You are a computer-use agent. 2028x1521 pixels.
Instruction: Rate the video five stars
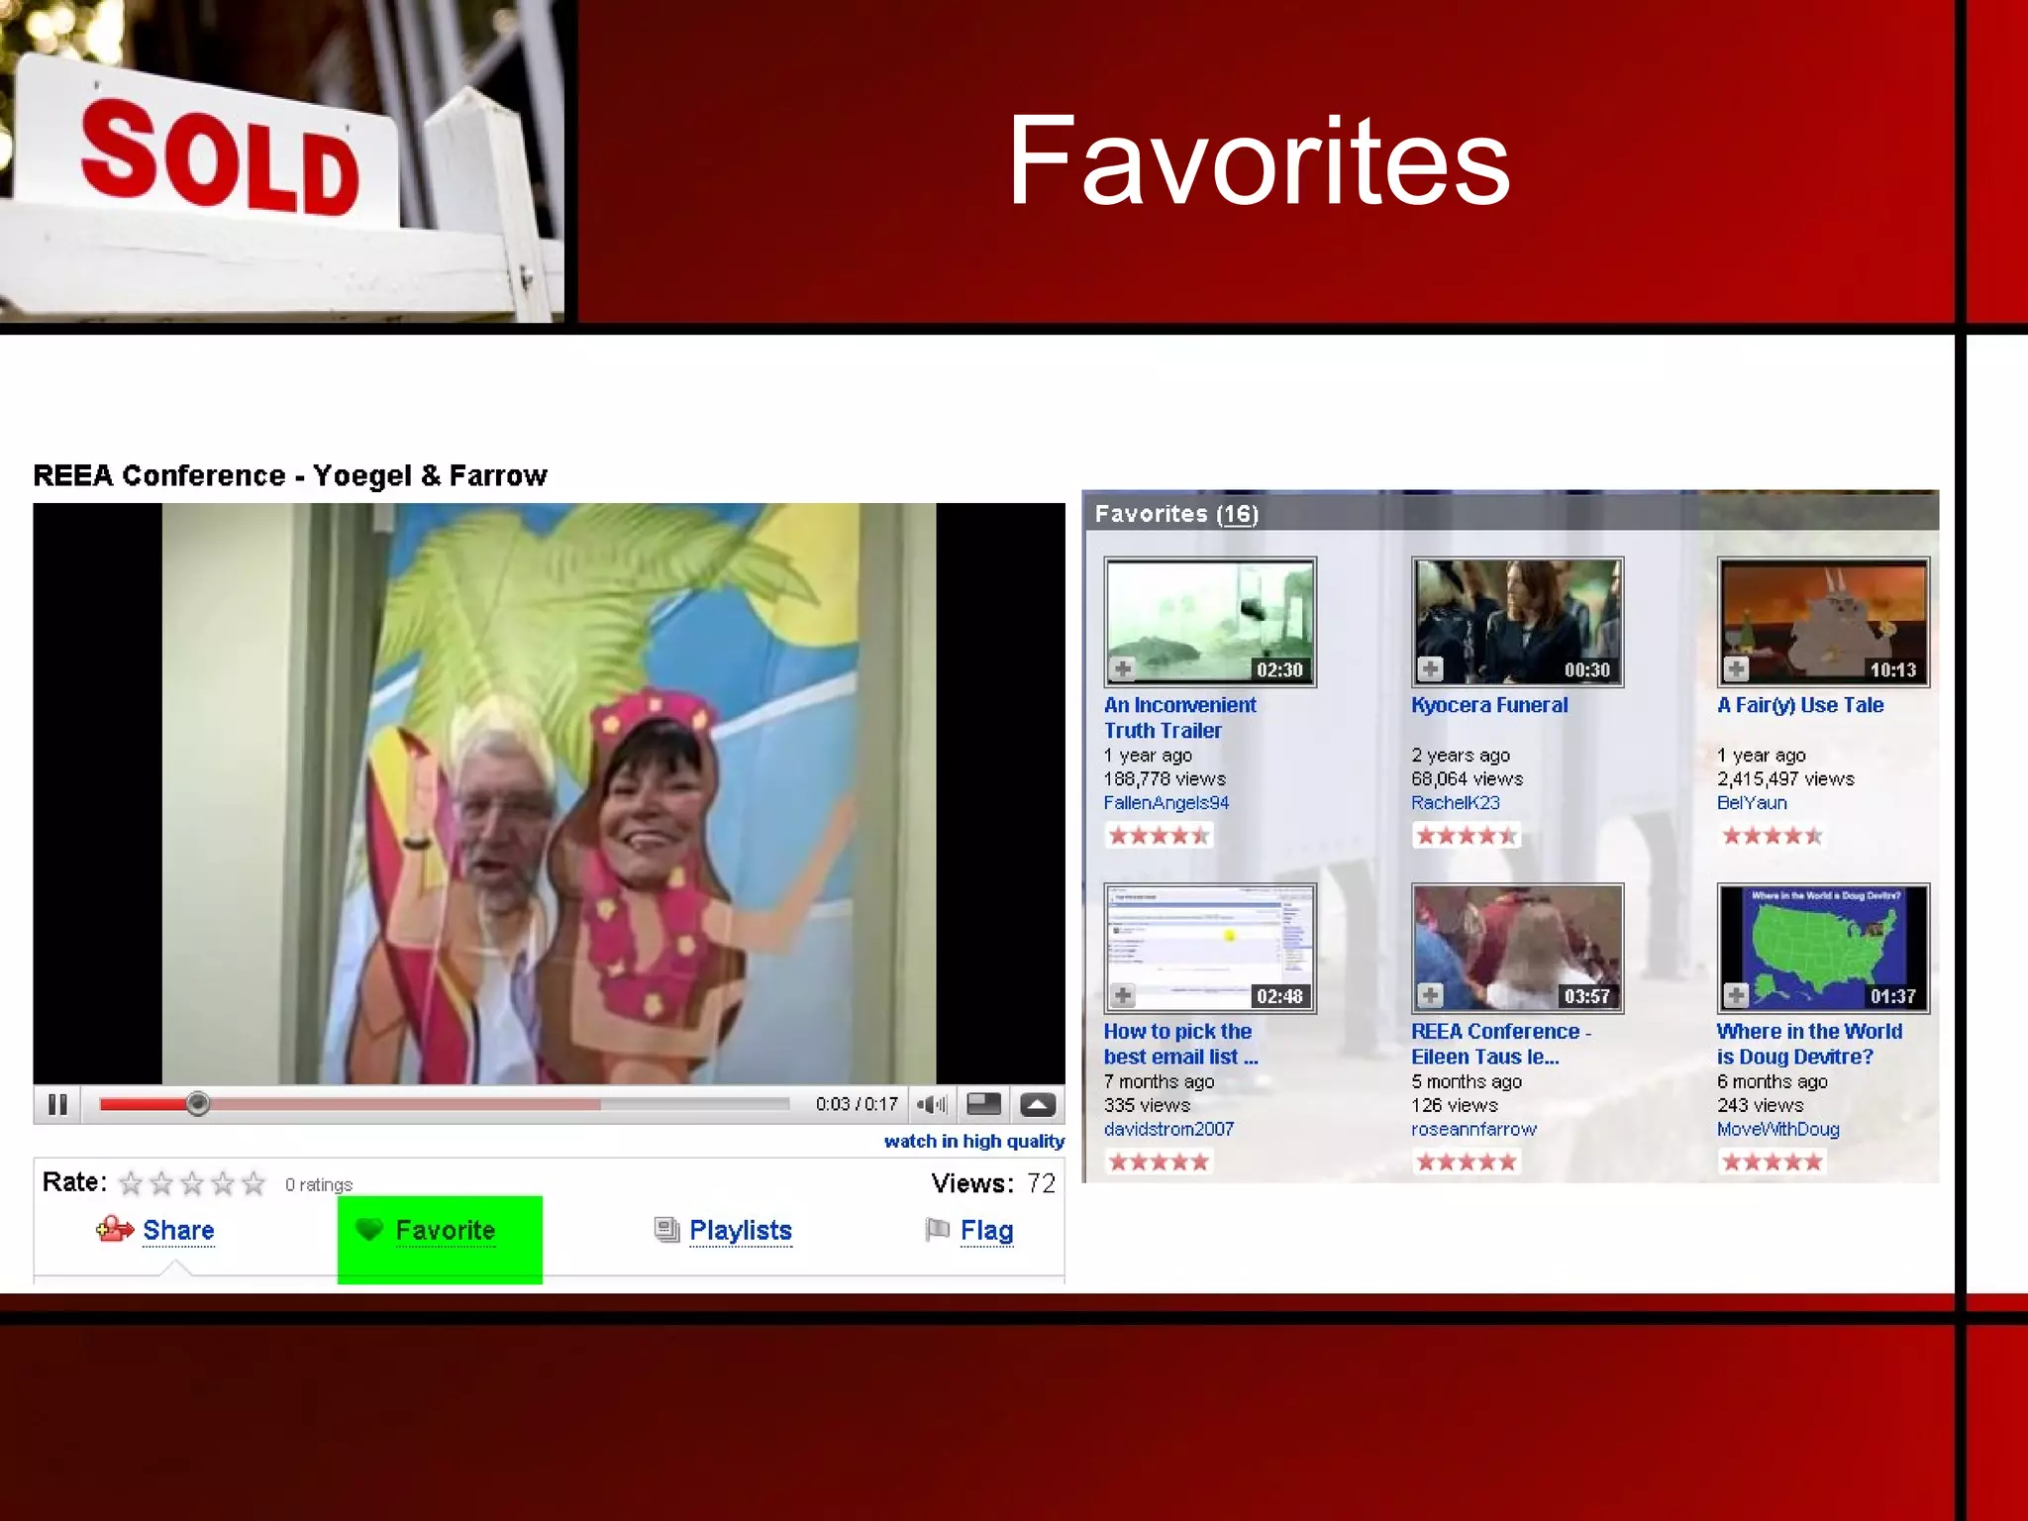click(253, 1183)
